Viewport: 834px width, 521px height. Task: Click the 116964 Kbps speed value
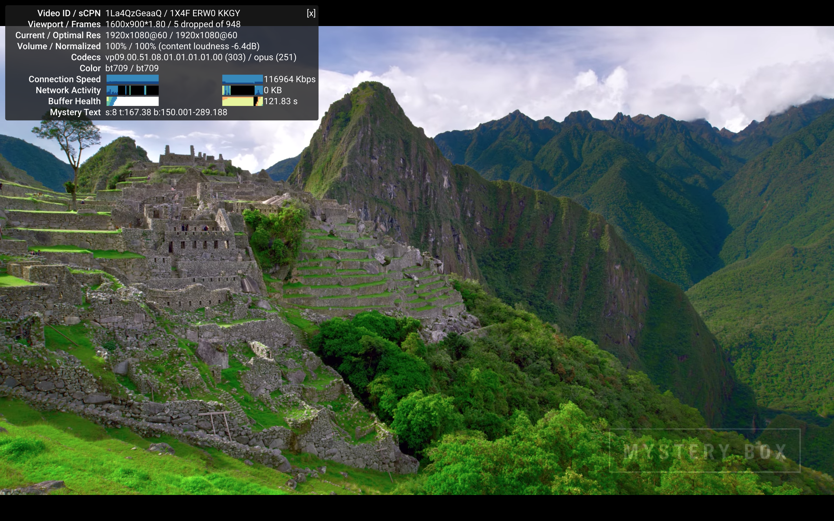pyautogui.click(x=290, y=79)
